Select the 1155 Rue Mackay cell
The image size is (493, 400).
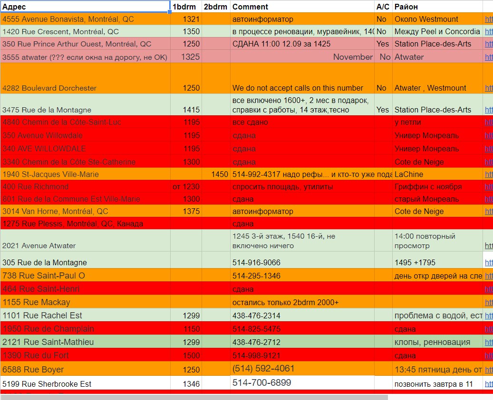pyautogui.click(x=85, y=301)
